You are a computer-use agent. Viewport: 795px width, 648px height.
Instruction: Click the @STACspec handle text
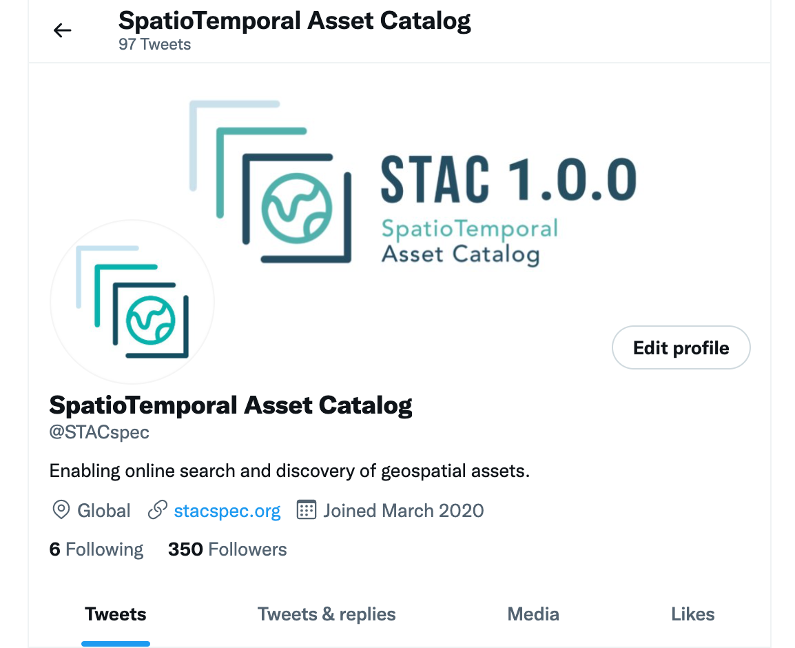coord(99,432)
